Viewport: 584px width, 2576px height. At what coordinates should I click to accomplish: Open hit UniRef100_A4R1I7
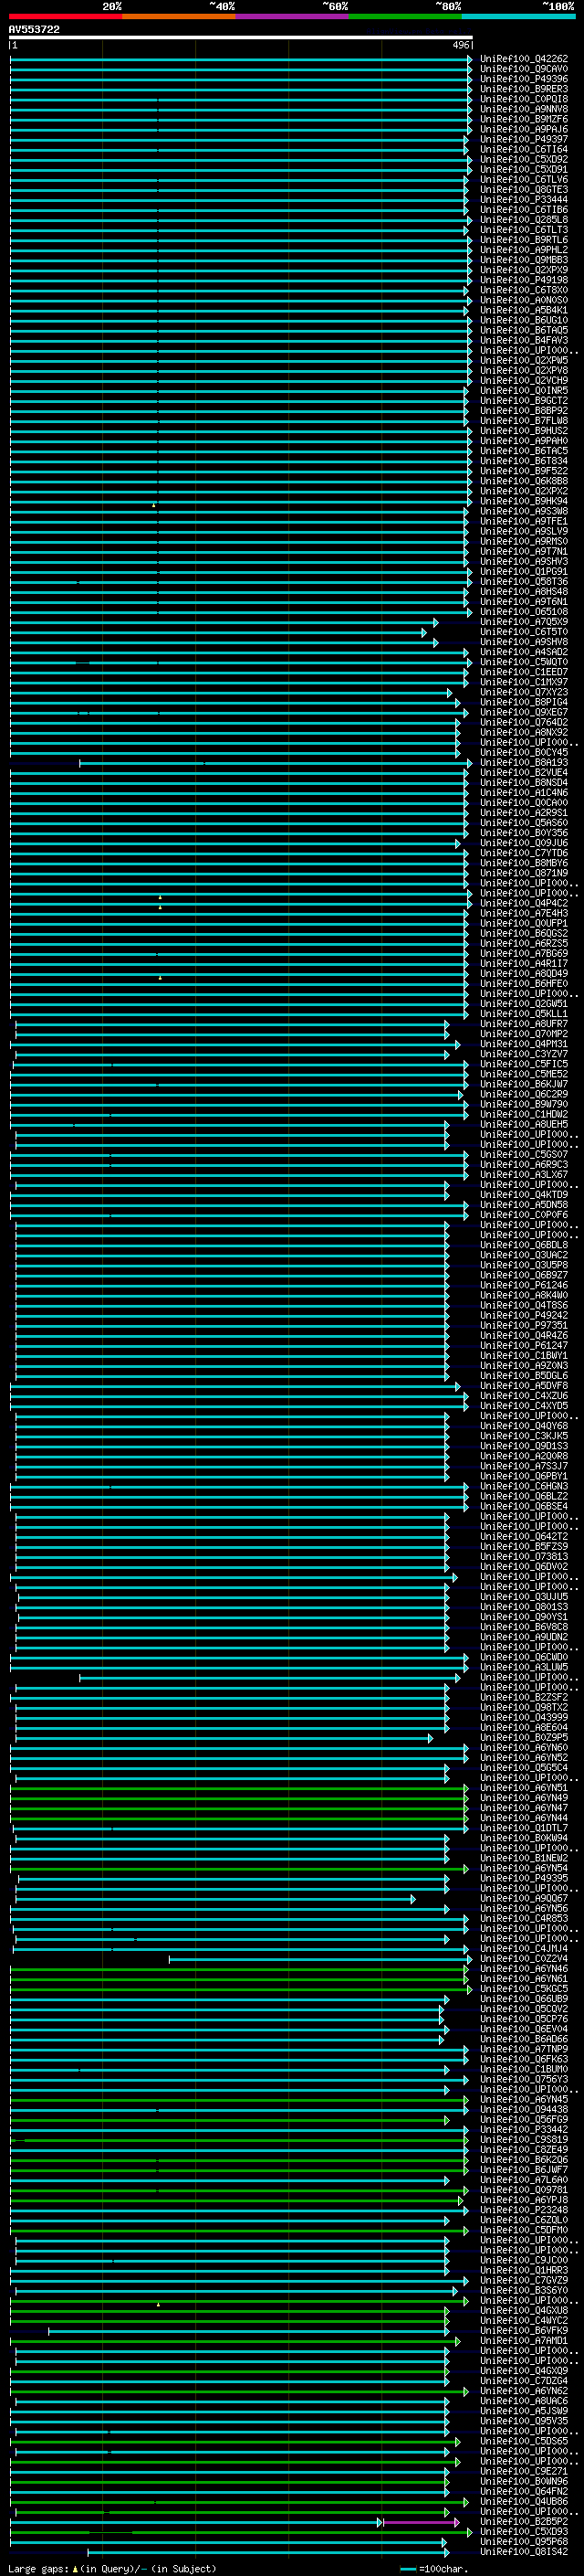523,963
